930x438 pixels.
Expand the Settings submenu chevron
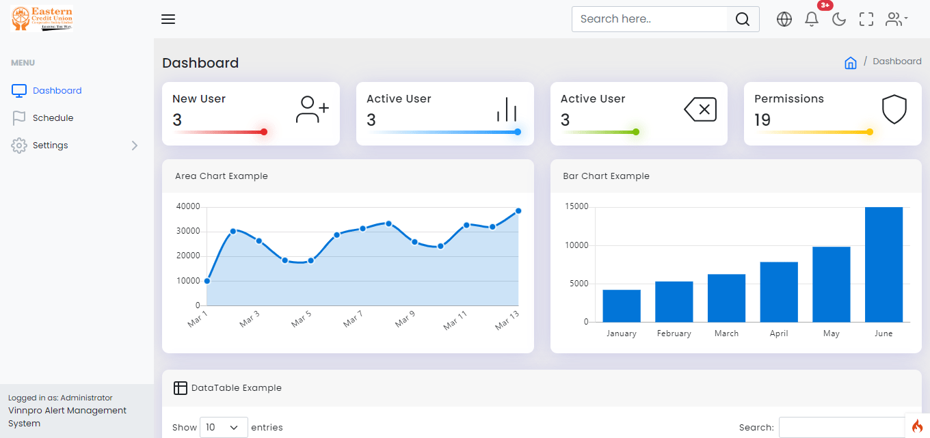[134, 145]
